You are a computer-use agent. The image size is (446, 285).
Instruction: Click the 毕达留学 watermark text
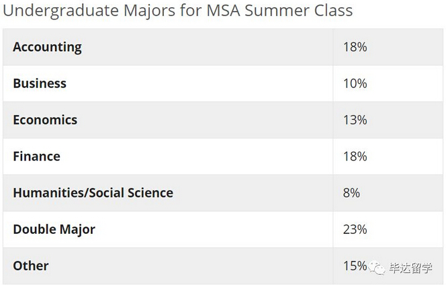tap(410, 268)
